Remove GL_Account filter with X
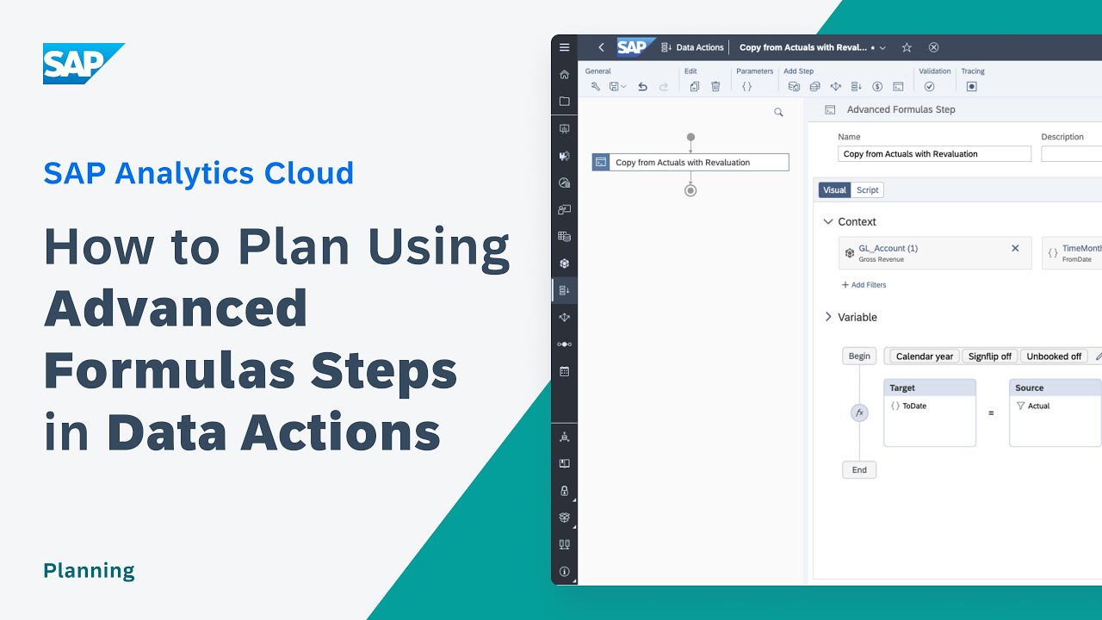Screen dimensions: 1102x620 click(x=1015, y=248)
